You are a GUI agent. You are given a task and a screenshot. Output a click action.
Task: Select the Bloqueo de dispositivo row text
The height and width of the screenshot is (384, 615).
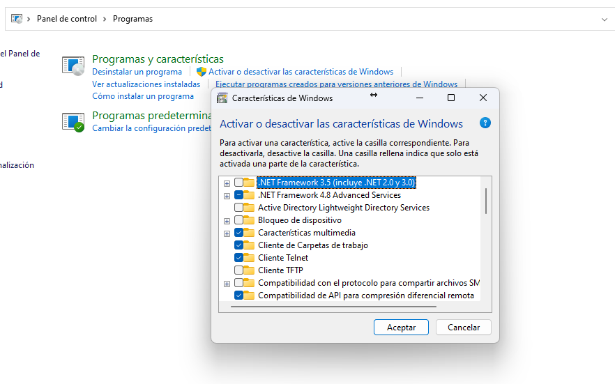pyautogui.click(x=300, y=220)
